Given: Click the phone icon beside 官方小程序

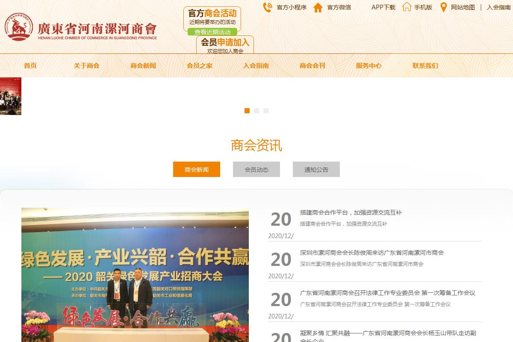Looking at the screenshot, I should 267,7.
